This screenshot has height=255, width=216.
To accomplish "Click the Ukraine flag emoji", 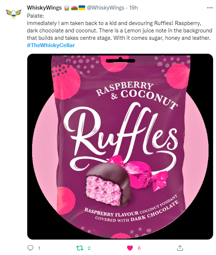I will tap(82, 8).
